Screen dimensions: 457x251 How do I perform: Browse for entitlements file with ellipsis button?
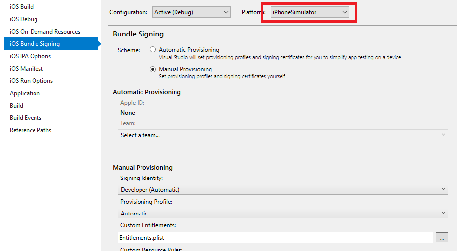coord(442,237)
